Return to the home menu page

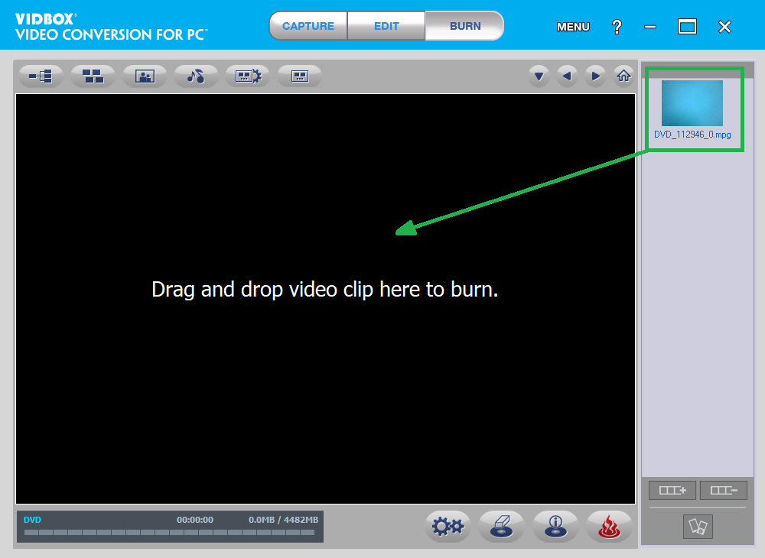click(623, 76)
